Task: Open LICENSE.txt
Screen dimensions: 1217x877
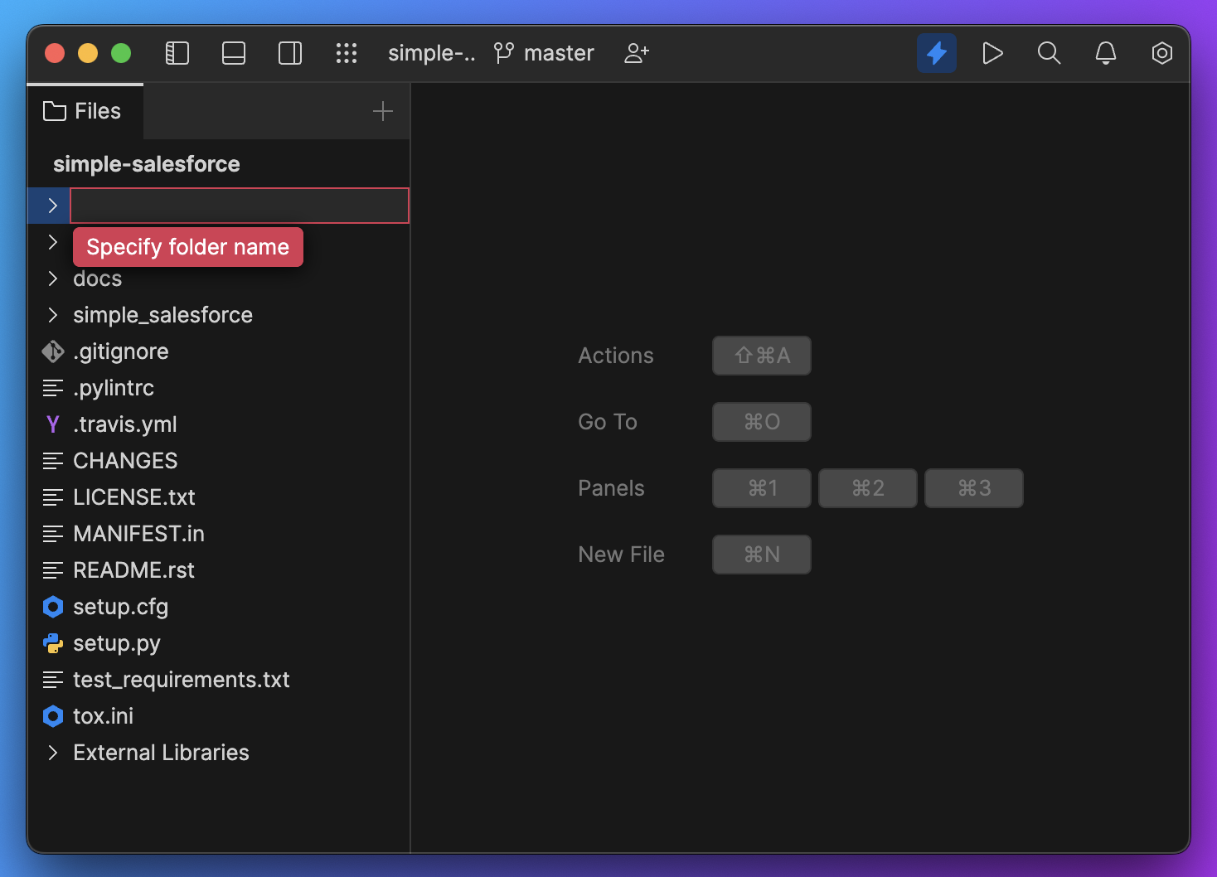Action: 134,497
